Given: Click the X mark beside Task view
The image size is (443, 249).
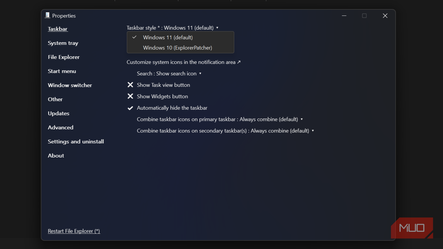Looking at the screenshot, I should point(130,85).
